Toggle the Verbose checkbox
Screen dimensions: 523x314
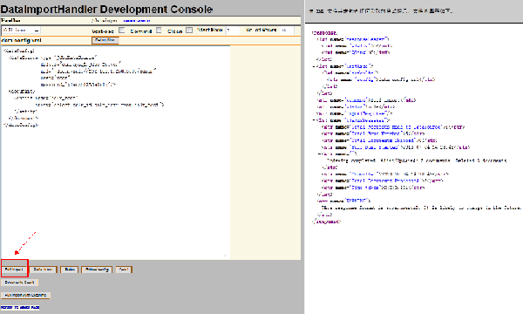pos(122,30)
